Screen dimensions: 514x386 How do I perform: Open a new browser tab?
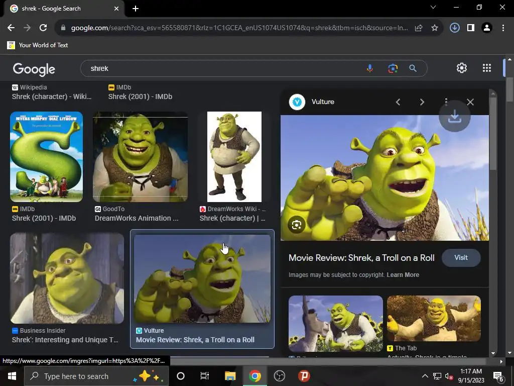point(136,9)
